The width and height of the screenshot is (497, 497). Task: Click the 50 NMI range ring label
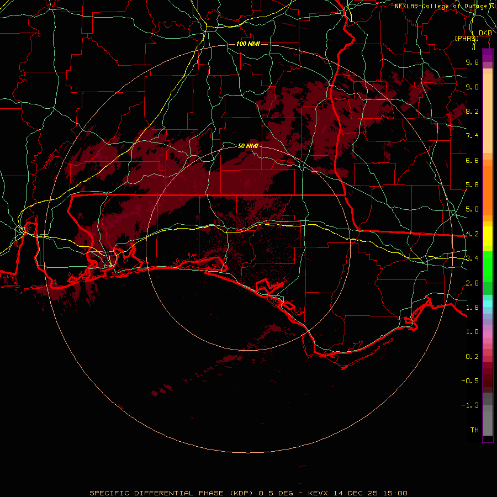[248, 146]
